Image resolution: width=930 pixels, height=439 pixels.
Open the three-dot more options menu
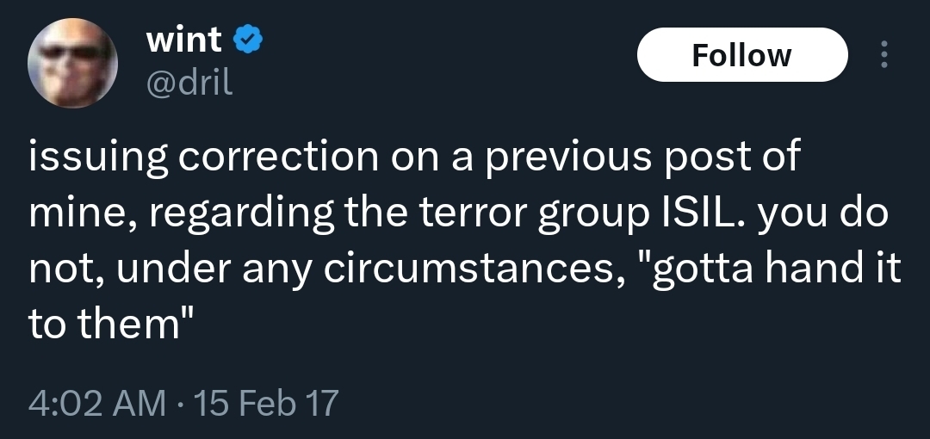(883, 54)
